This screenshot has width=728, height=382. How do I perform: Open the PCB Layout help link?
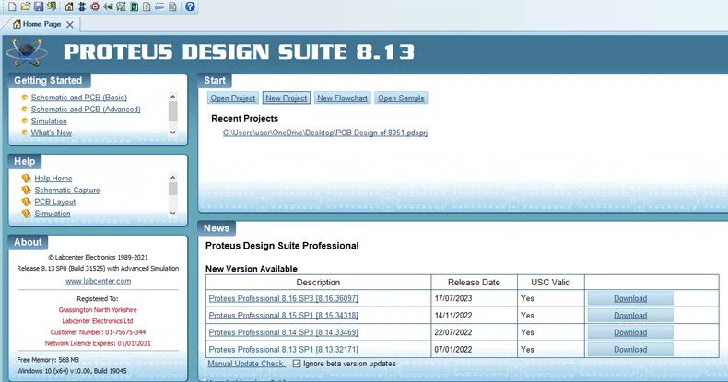(54, 203)
